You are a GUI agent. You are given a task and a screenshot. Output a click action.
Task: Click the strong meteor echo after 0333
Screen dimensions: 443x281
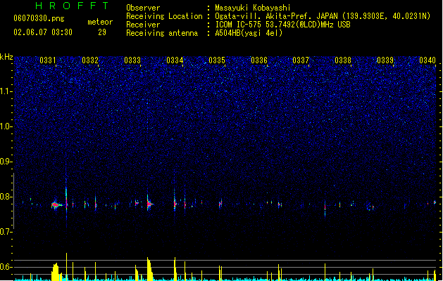149,203
